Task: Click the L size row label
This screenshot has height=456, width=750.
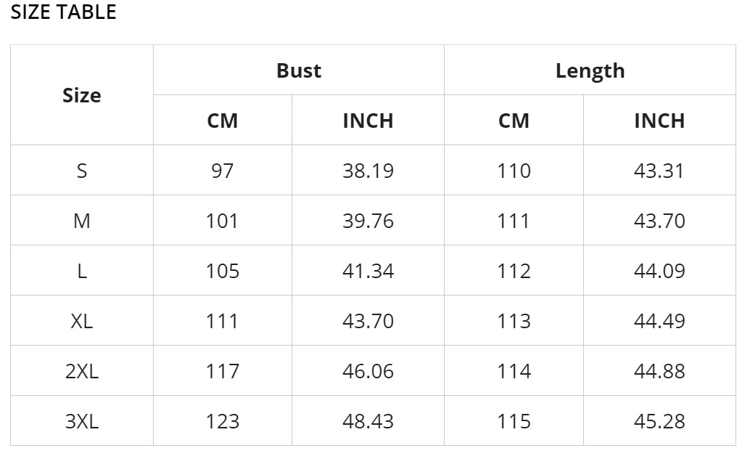Action: tap(82, 271)
